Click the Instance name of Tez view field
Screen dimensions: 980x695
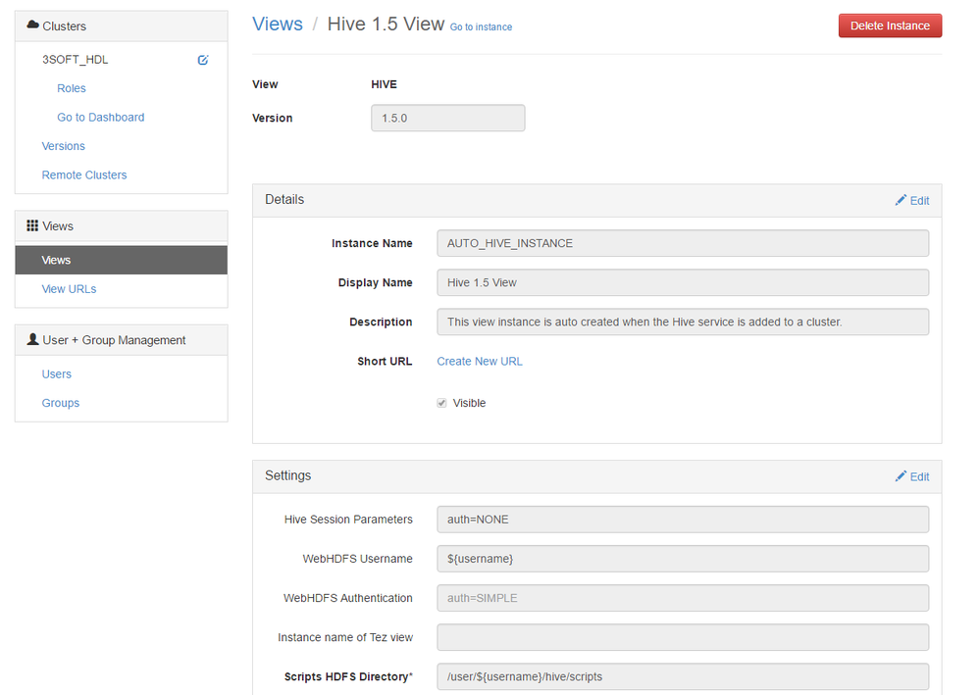(x=683, y=637)
